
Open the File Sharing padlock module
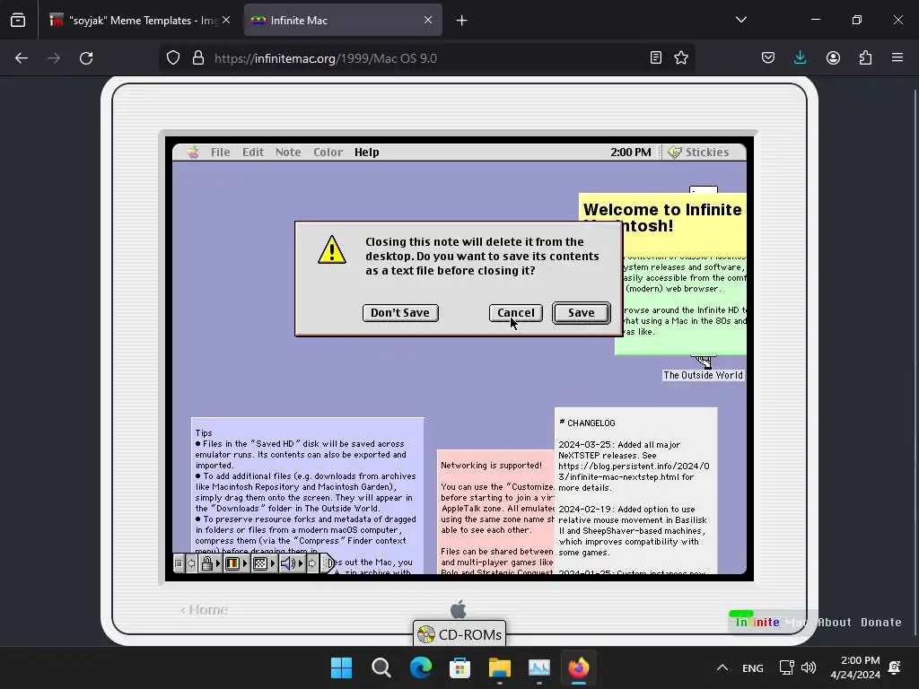[x=207, y=563]
